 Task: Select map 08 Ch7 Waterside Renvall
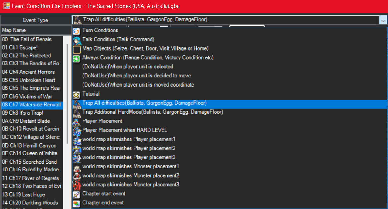point(32,105)
